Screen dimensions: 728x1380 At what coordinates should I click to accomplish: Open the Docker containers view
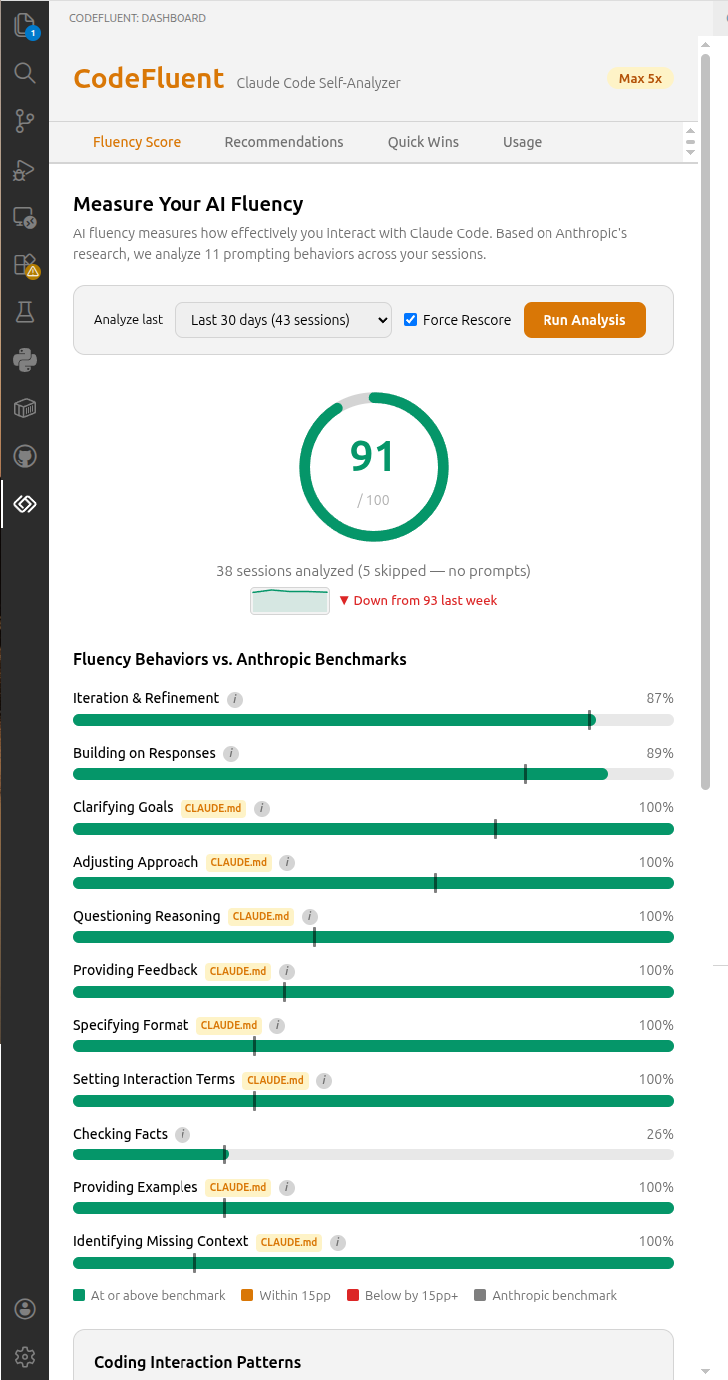tap(24, 407)
